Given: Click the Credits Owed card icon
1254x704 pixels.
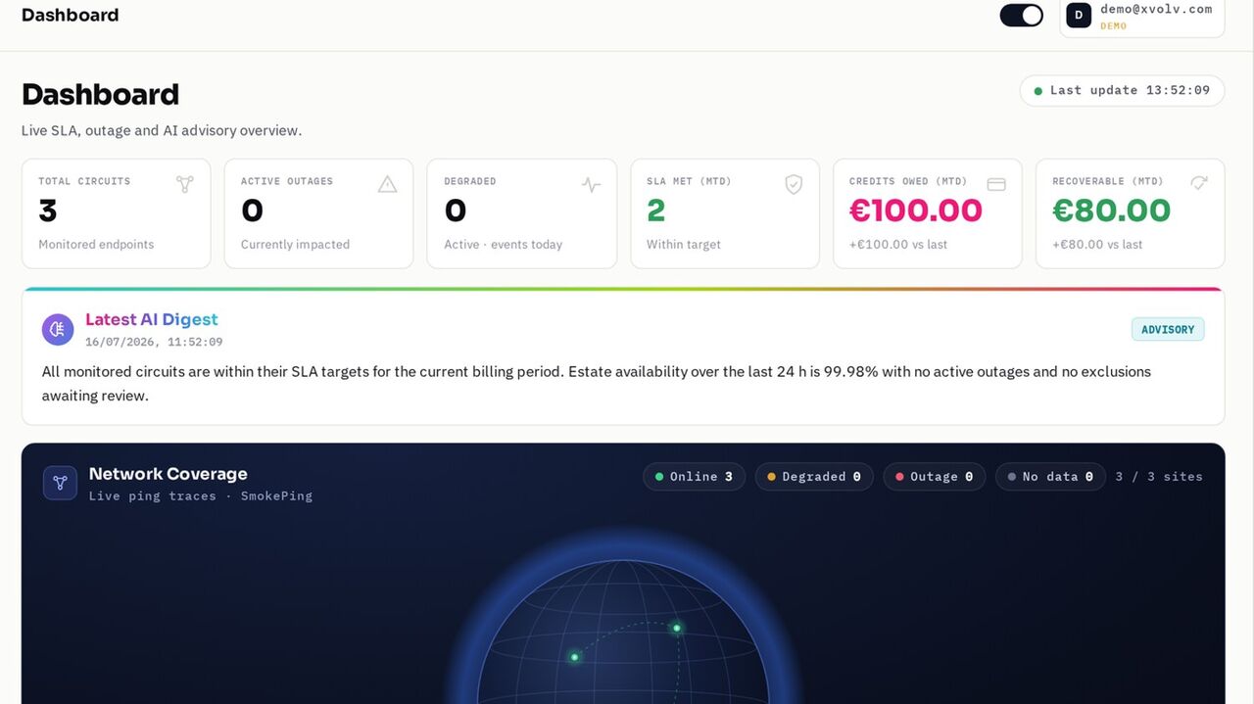Looking at the screenshot, I should coord(996,184).
